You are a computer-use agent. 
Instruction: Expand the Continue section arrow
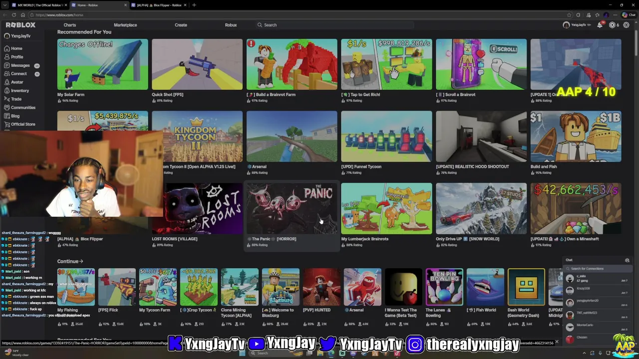coord(81,261)
